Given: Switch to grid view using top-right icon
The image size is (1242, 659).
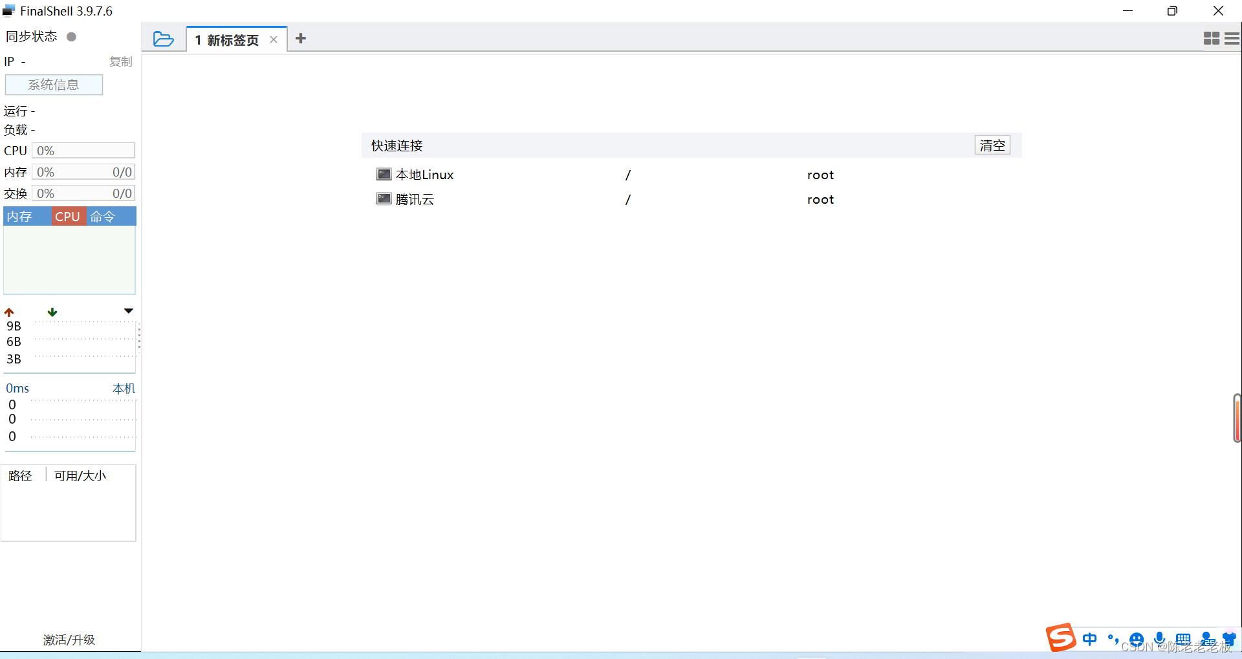Looking at the screenshot, I should pos(1210,38).
